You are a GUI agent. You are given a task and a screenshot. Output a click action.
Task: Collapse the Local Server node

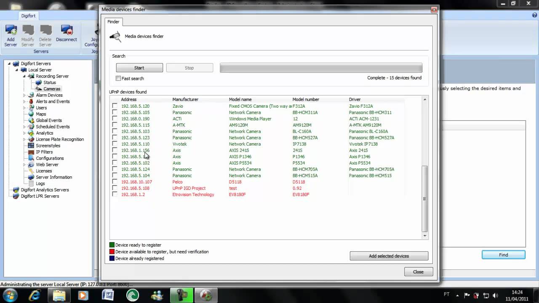(x=17, y=70)
